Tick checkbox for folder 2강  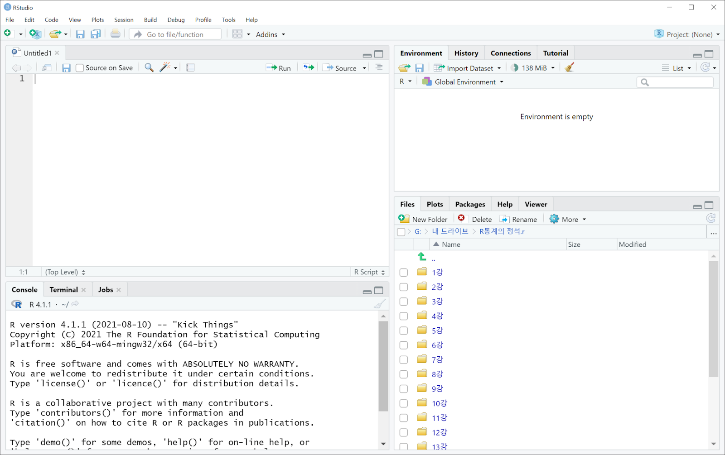pyautogui.click(x=404, y=287)
